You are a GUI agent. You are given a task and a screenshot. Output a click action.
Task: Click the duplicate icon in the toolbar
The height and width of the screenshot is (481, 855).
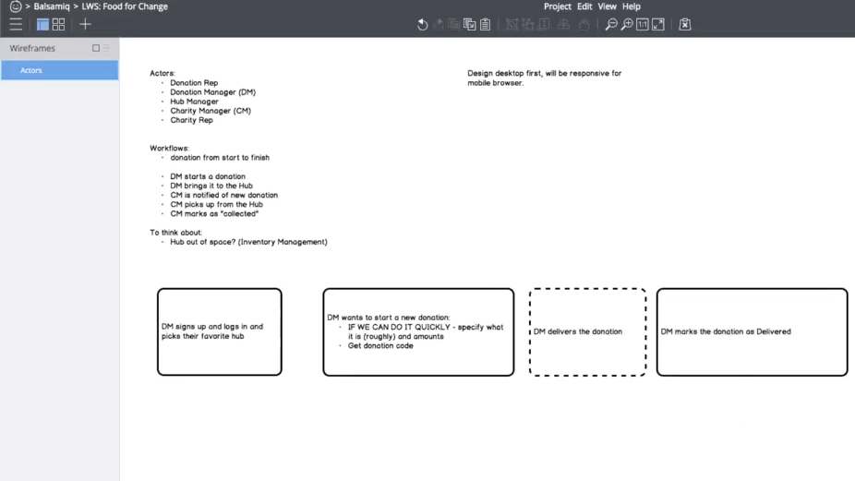(x=469, y=25)
